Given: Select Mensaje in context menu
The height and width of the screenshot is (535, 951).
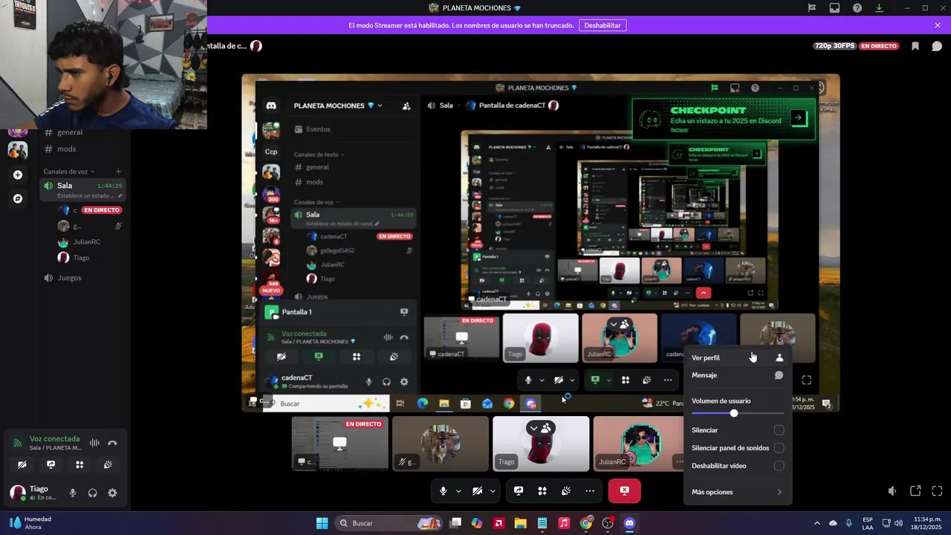Looking at the screenshot, I should (737, 375).
